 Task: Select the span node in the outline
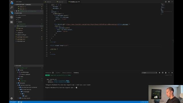coord(26,96)
